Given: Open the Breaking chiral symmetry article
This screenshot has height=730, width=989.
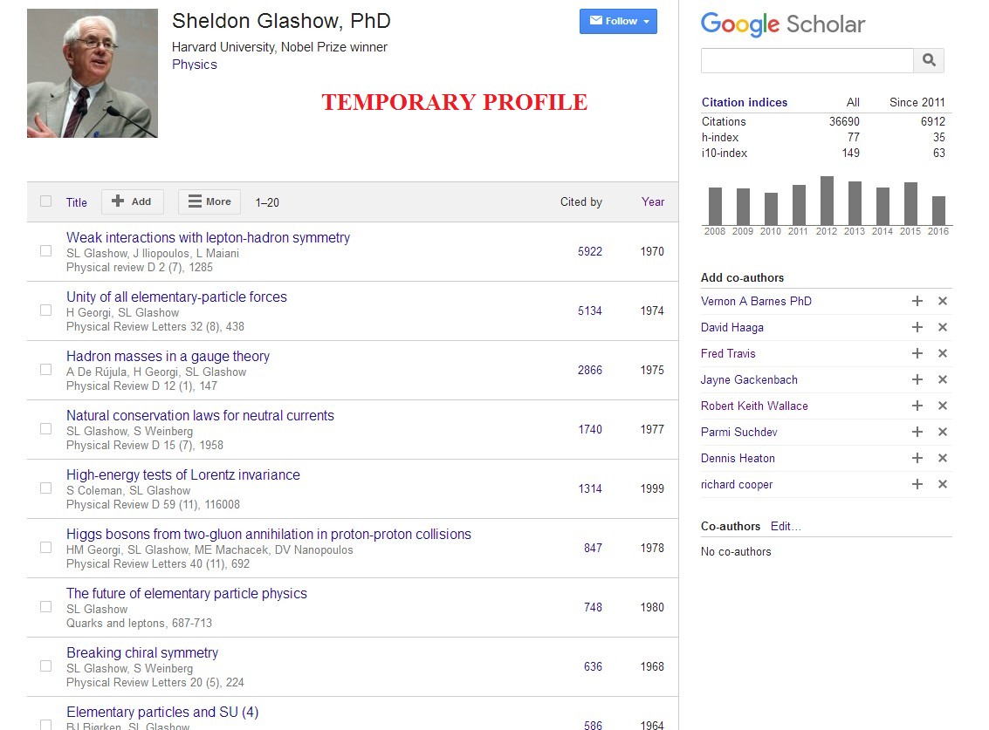Looking at the screenshot, I should click(142, 652).
